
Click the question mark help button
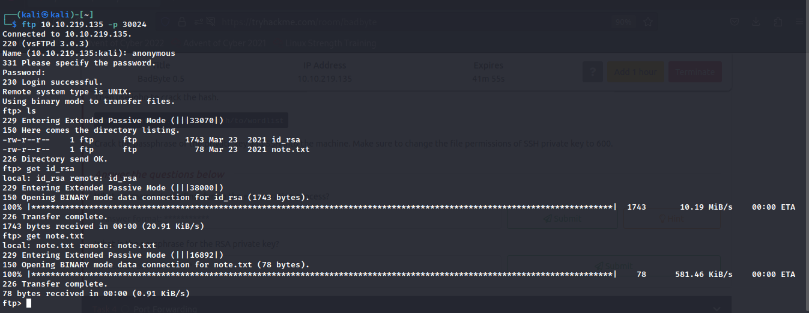(x=592, y=73)
